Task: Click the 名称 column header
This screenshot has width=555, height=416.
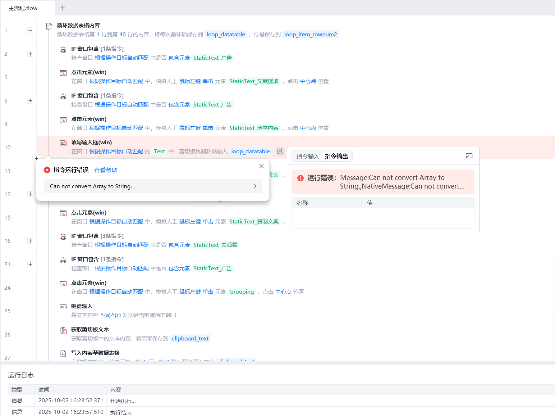Action: tap(326, 203)
